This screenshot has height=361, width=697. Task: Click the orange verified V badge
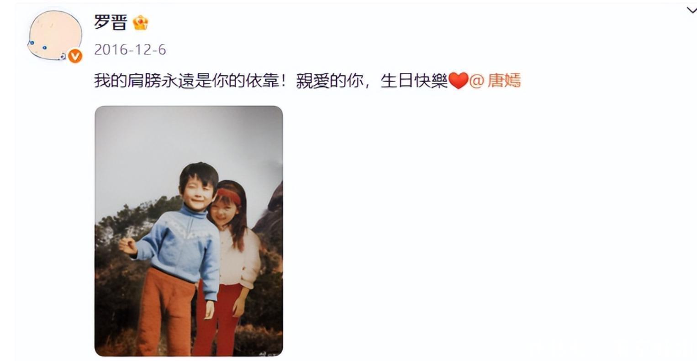(75, 57)
